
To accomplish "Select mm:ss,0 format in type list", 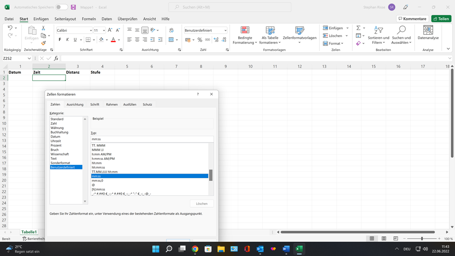I will coord(97,180).
